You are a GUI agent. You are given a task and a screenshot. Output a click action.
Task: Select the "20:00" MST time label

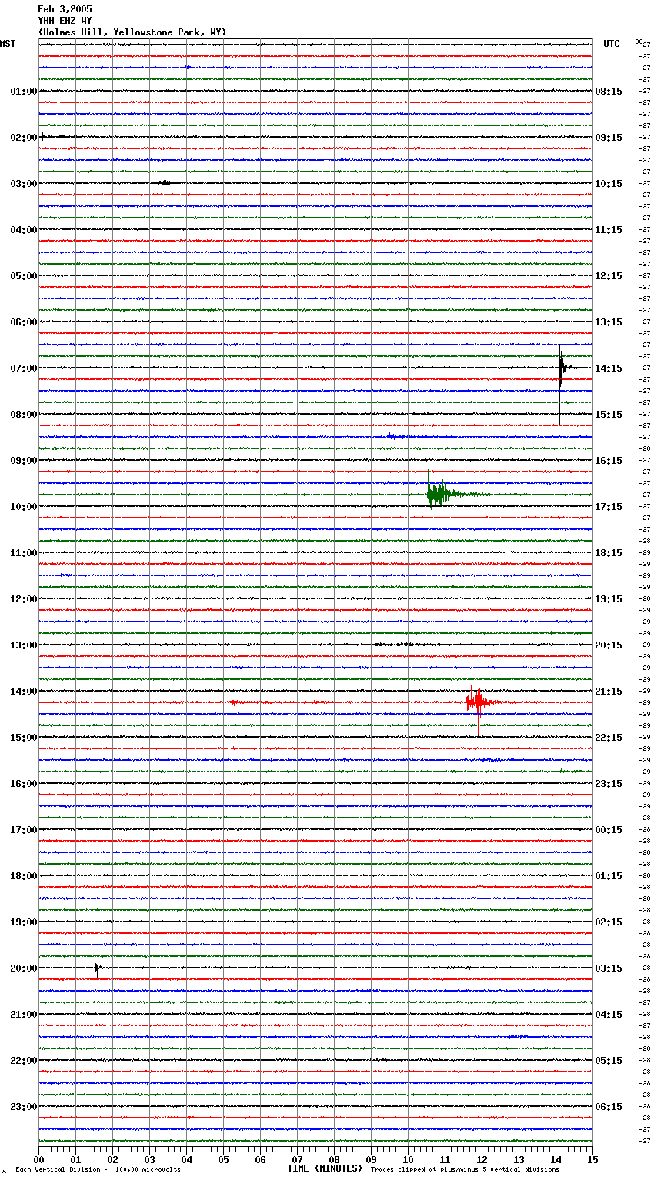(23, 968)
